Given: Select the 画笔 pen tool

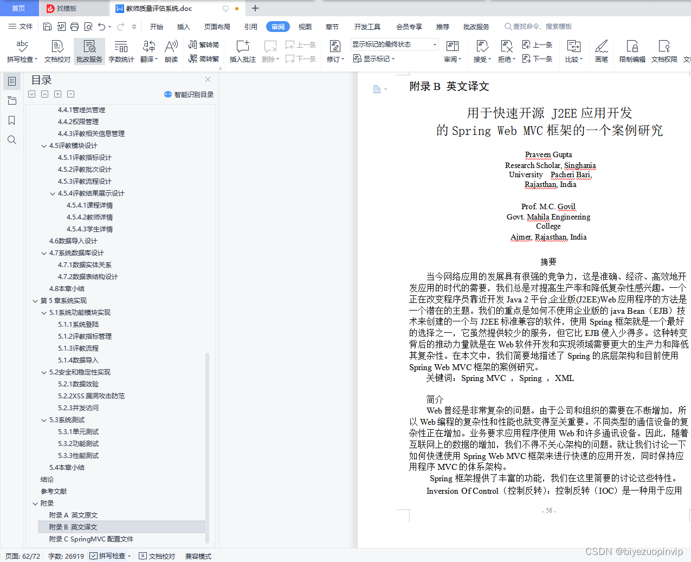Looking at the screenshot, I should [x=602, y=51].
